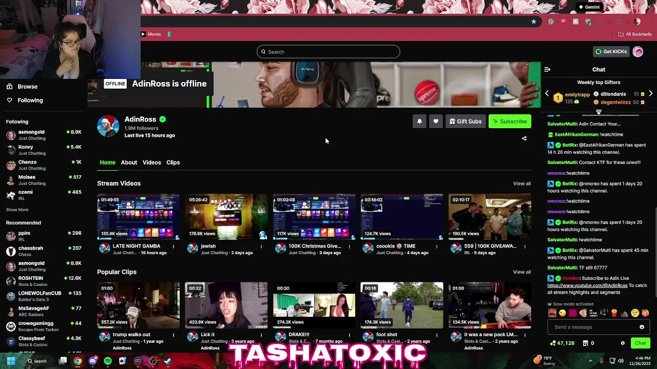Select the Home tab
The height and width of the screenshot is (369, 657).
pyautogui.click(x=107, y=162)
